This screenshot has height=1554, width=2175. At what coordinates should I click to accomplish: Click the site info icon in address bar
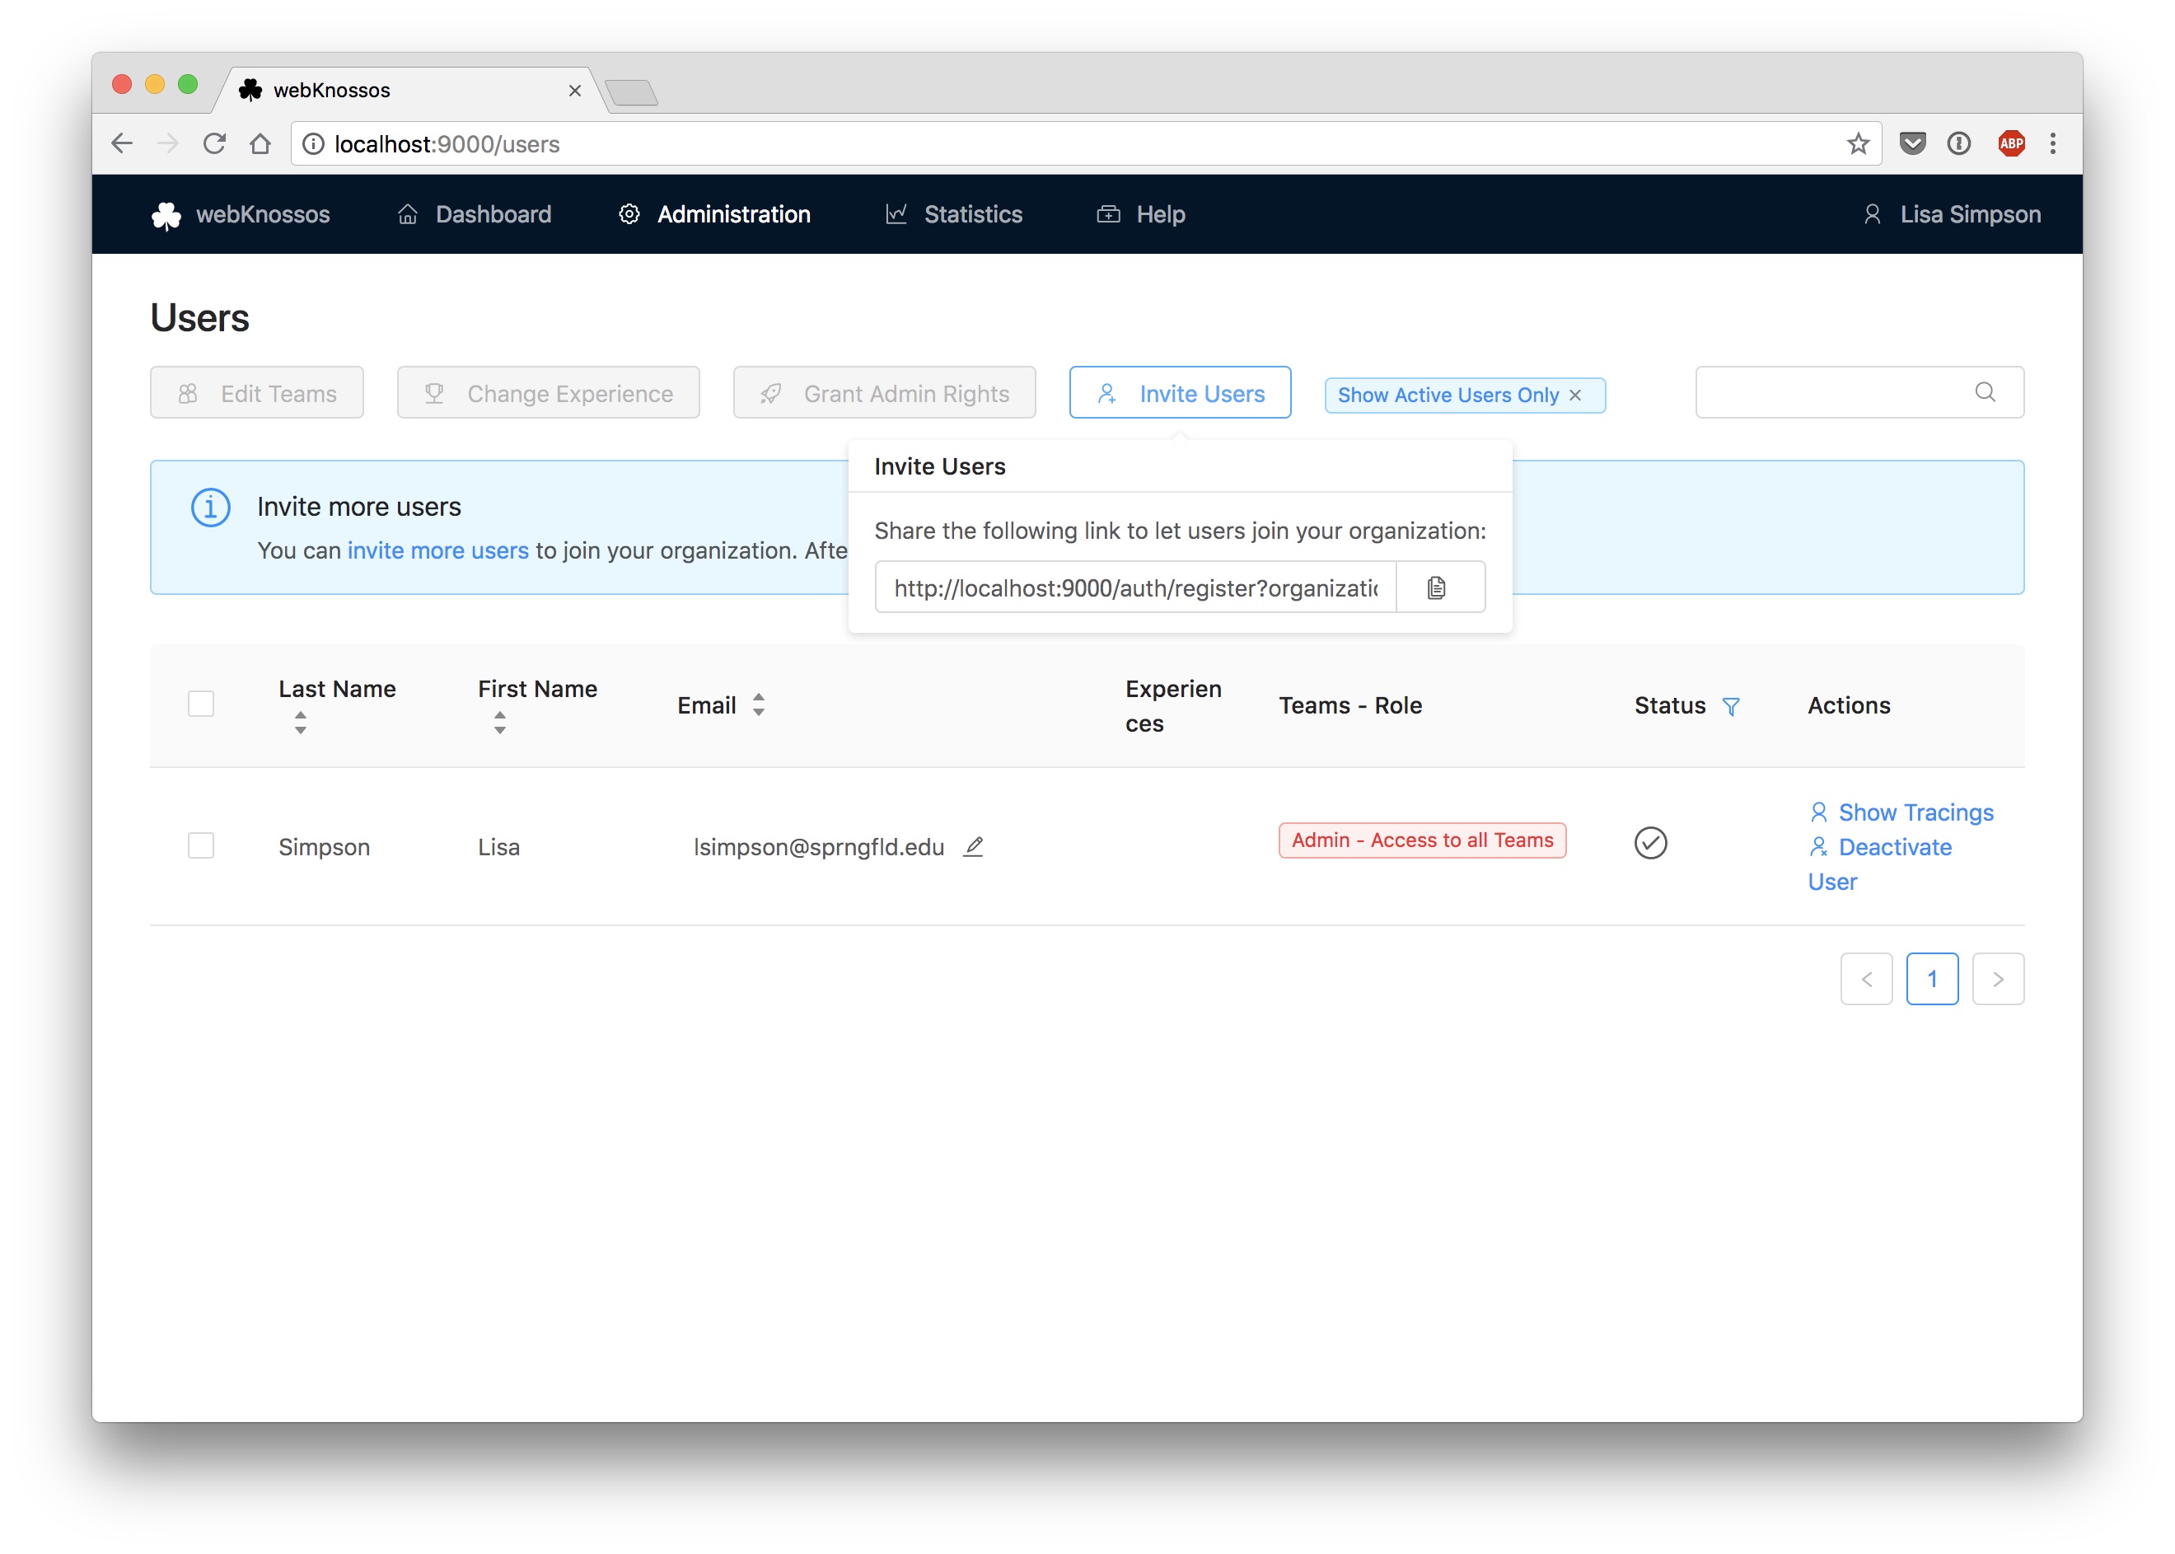pyautogui.click(x=313, y=143)
